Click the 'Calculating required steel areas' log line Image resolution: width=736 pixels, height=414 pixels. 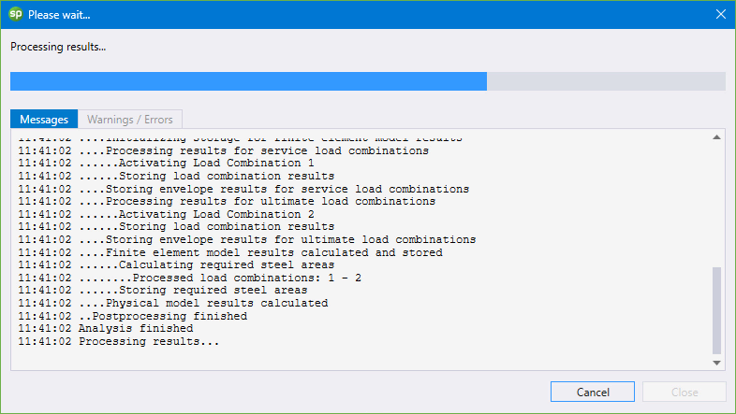[176, 264]
